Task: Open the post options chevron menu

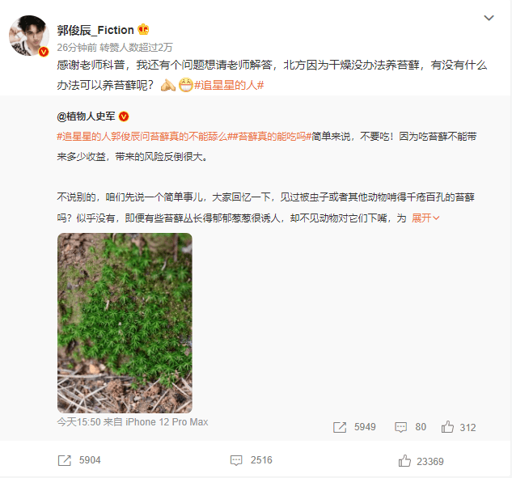Action: 489,18
